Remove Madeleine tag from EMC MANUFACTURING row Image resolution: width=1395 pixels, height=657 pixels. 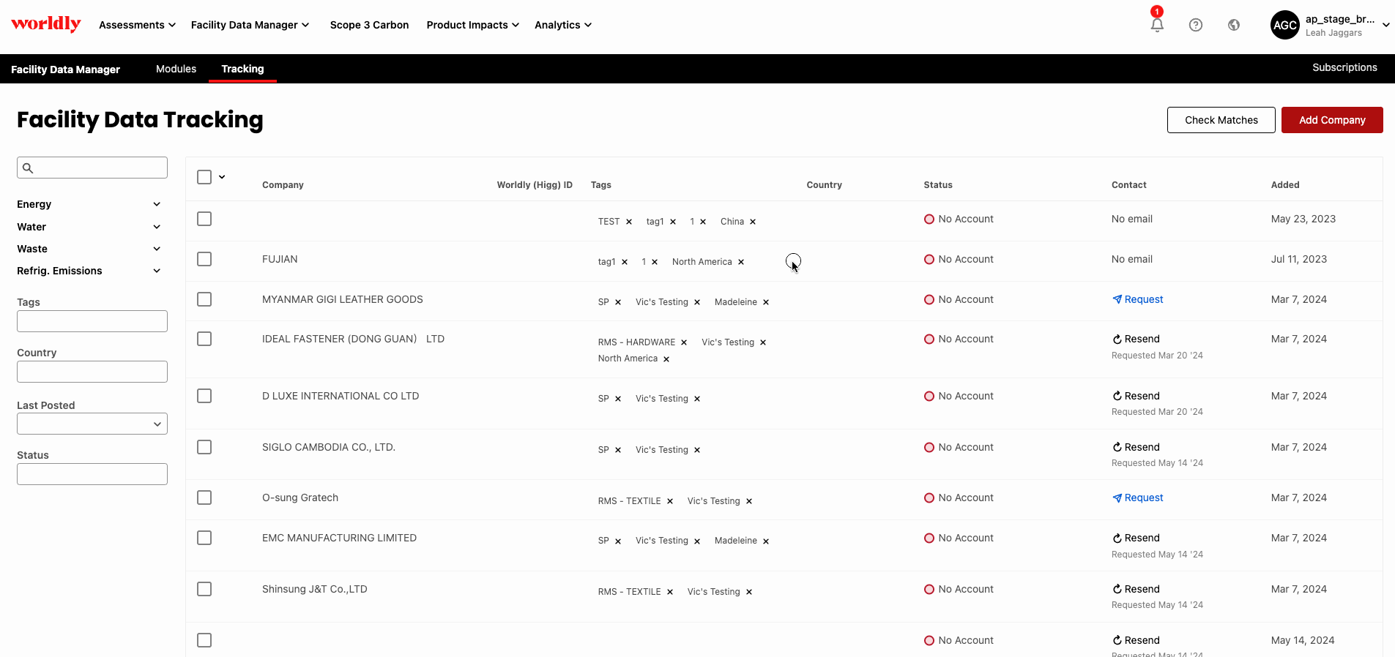[x=766, y=541]
